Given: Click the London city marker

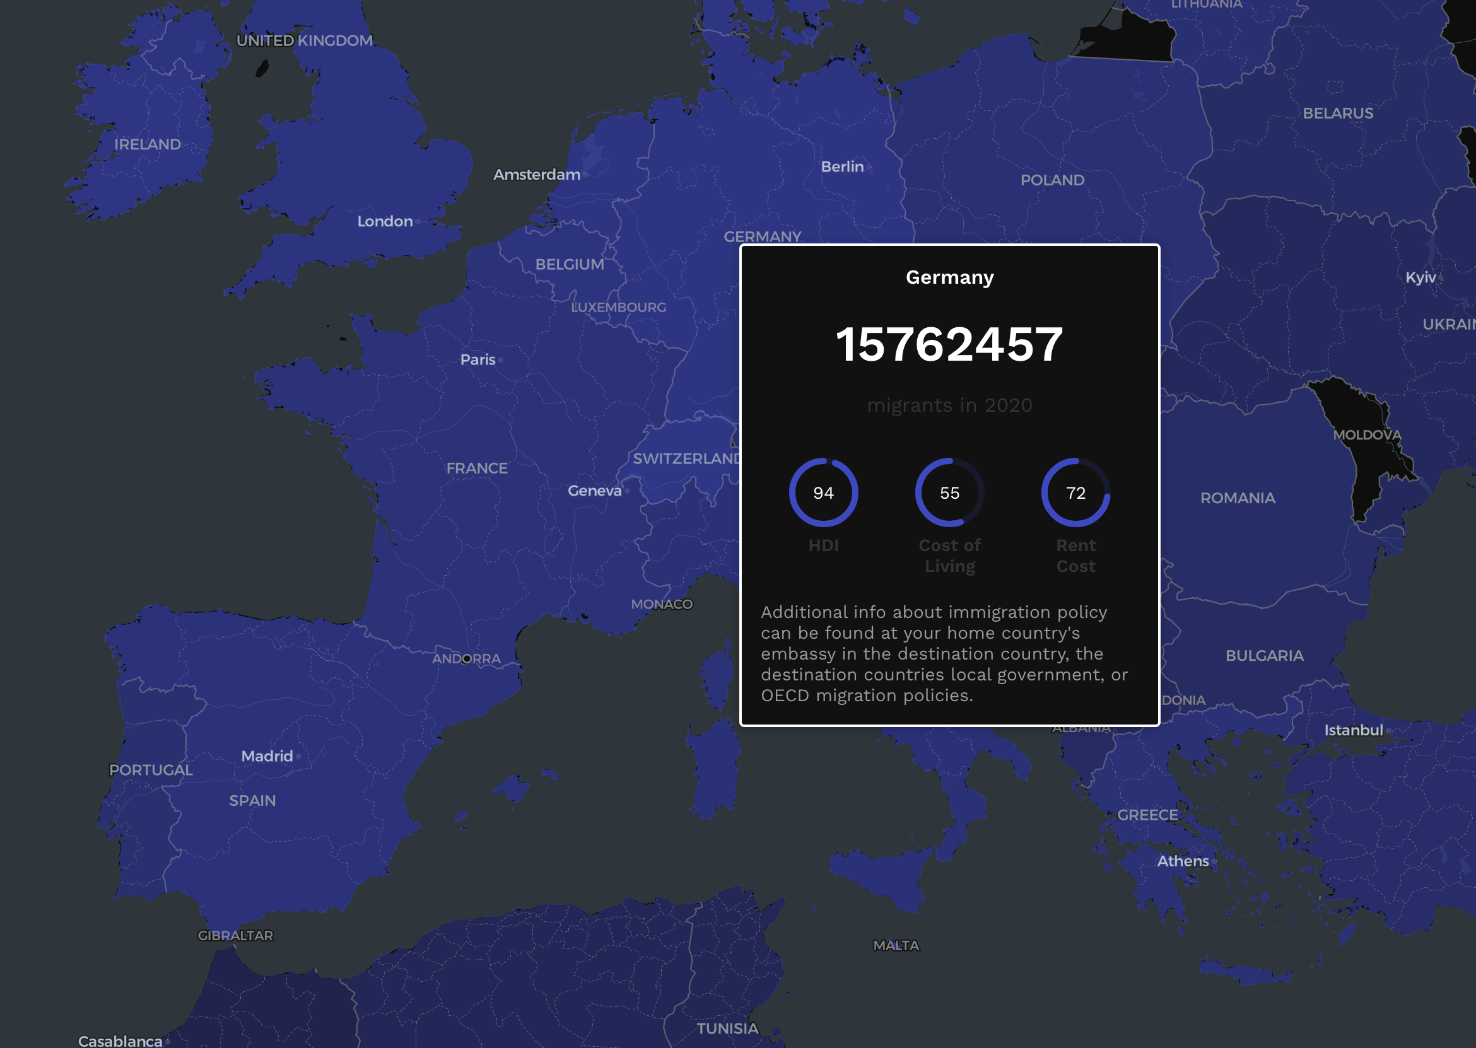Looking at the screenshot, I should pyautogui.click(x=418, y=221).
